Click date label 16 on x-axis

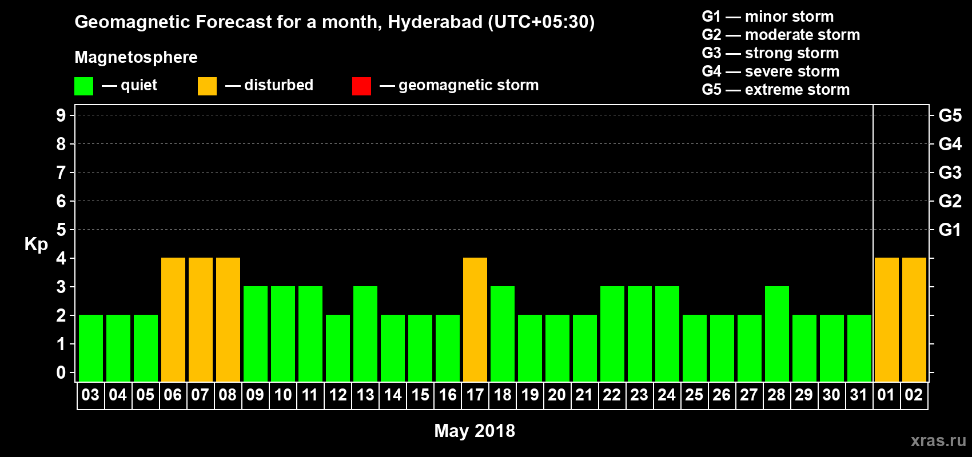(x=447, y=395)
